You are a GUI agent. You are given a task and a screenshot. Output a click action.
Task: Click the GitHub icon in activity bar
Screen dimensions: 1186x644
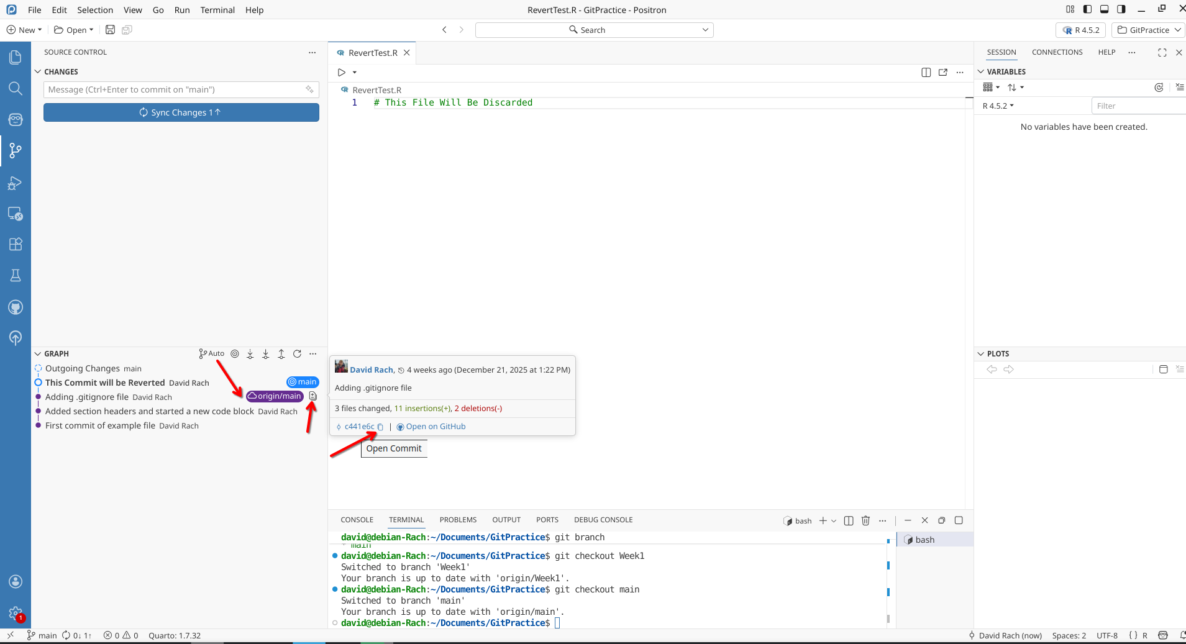pos(16,307)
